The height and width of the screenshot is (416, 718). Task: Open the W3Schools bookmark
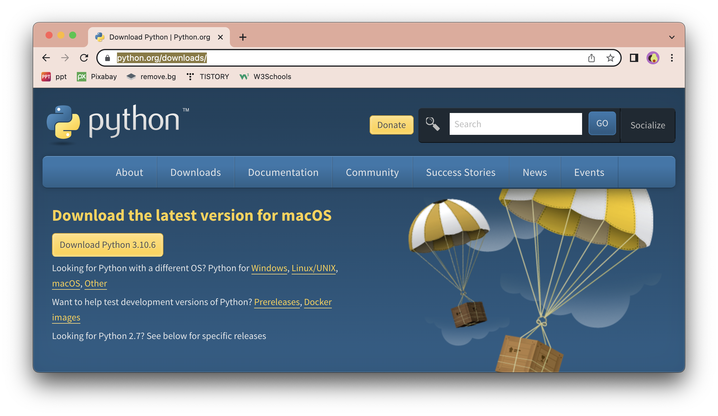265,77
